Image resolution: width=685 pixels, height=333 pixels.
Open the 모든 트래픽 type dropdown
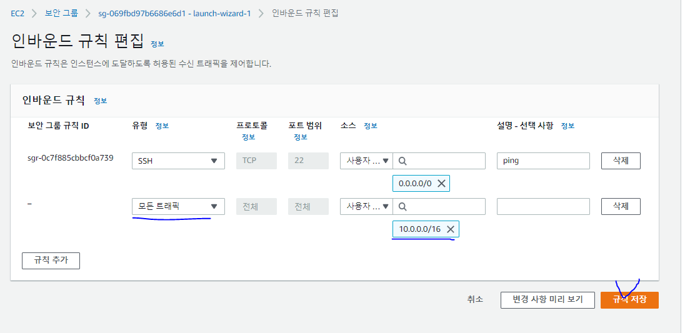[x=178, y=206]
